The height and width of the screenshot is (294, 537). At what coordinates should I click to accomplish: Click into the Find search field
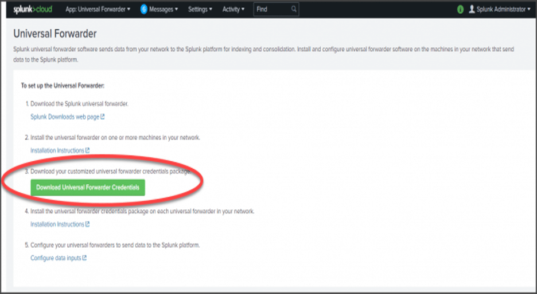[276, 9]
